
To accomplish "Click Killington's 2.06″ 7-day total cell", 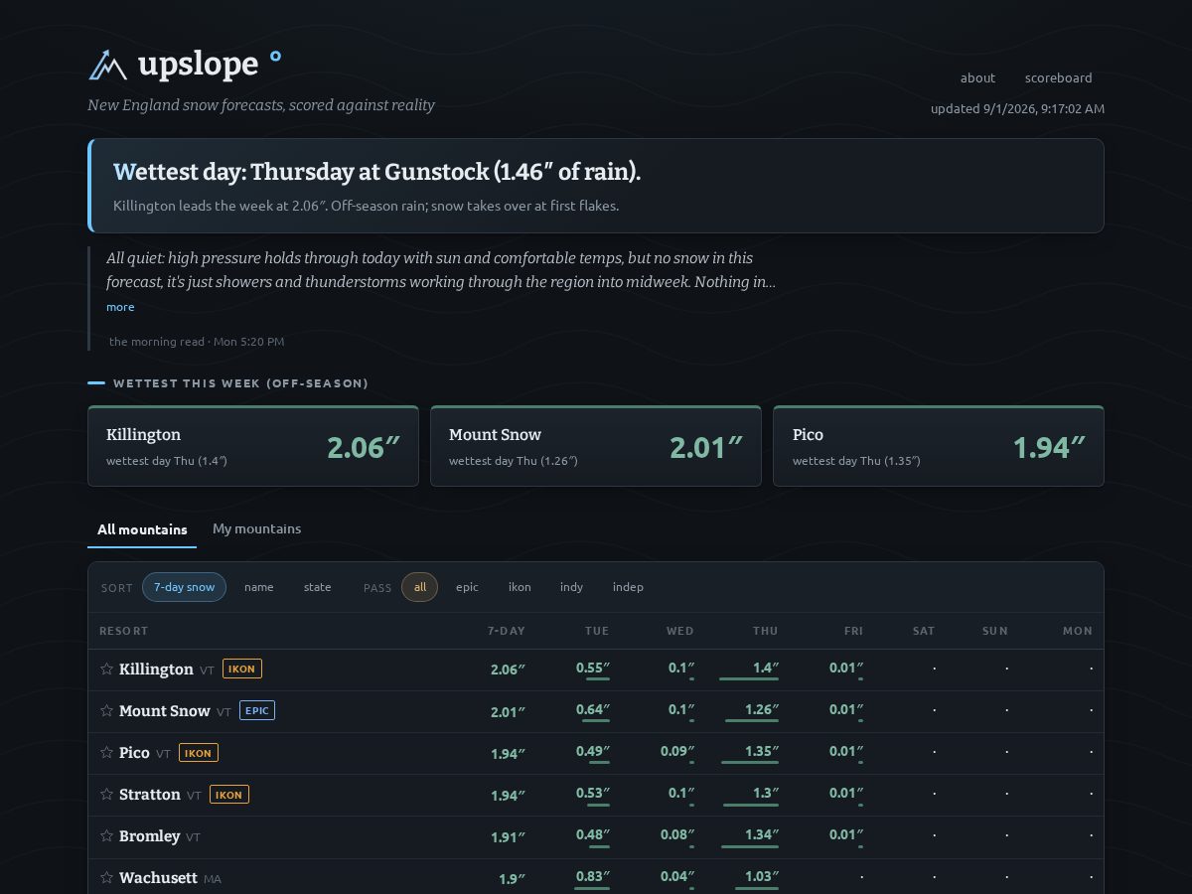I will click(508, 670).
